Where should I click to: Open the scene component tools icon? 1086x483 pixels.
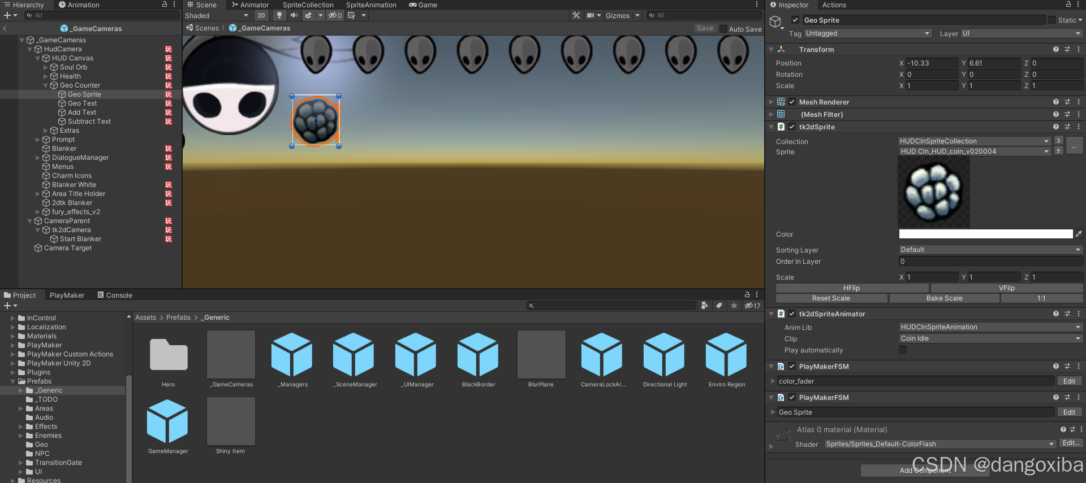click(576, 15)
